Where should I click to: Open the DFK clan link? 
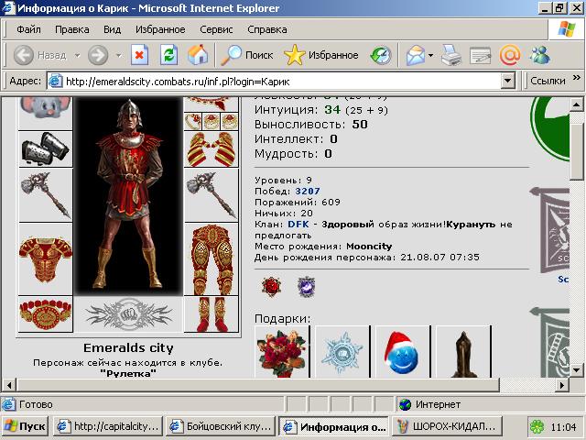(x=298, y=225)
